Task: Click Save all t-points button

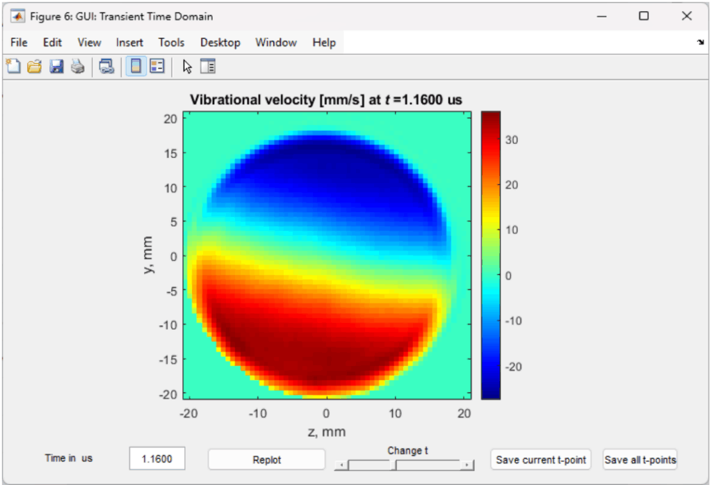Action: click(x=640, y=459)
